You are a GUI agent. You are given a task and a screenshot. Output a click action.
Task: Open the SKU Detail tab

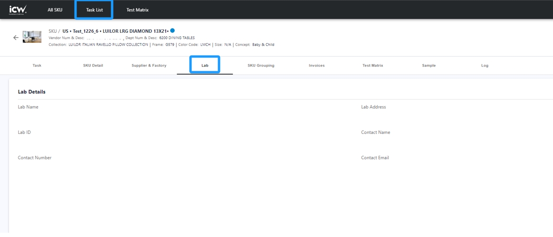coord(93,66)
